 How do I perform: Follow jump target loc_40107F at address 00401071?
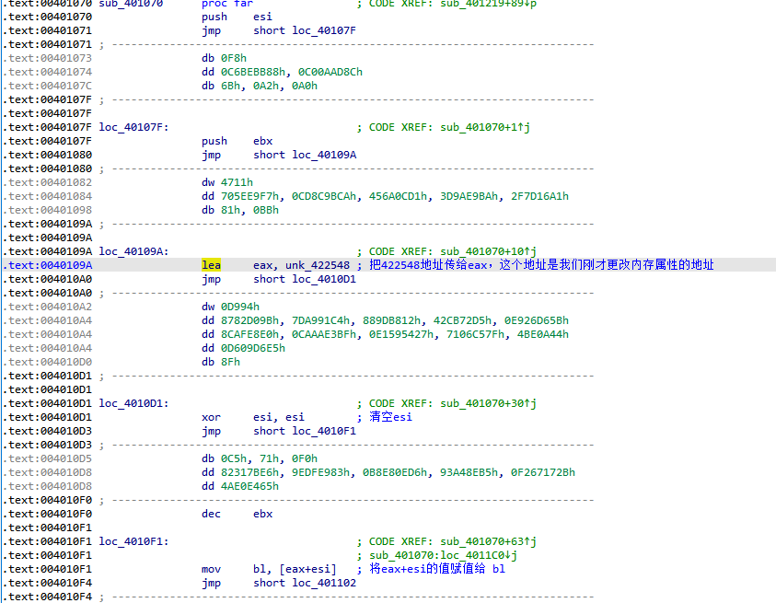coord(324,30)
